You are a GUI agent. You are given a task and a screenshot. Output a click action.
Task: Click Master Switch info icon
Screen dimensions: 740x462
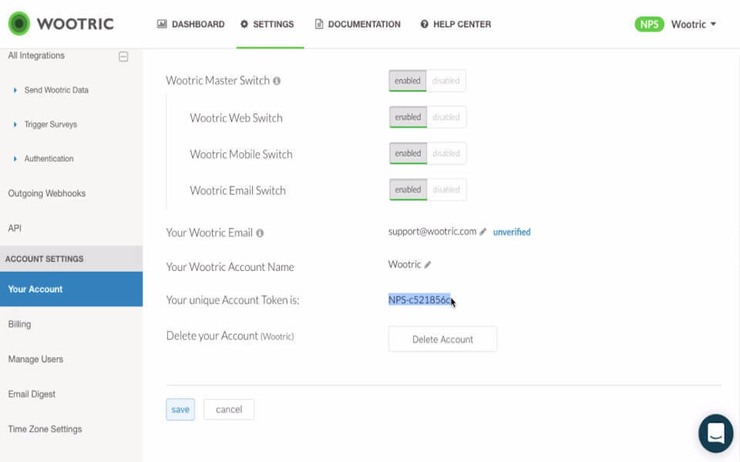tap(277, 81)
